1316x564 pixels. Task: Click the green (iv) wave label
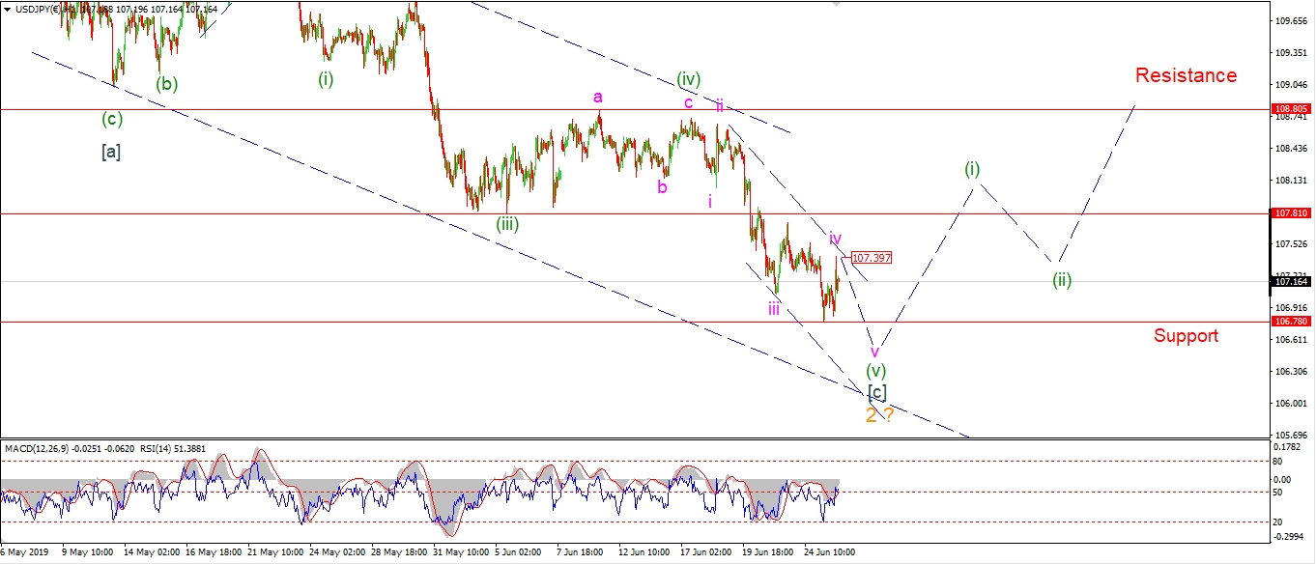tap(688, 79)
